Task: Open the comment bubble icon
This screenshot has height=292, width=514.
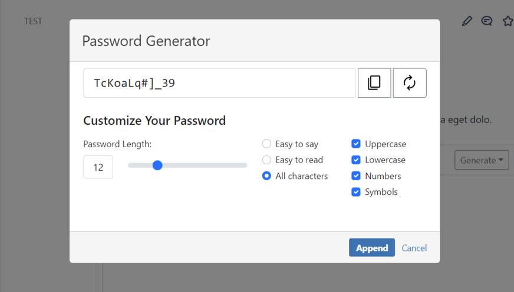Action: (x=487, y=21)
